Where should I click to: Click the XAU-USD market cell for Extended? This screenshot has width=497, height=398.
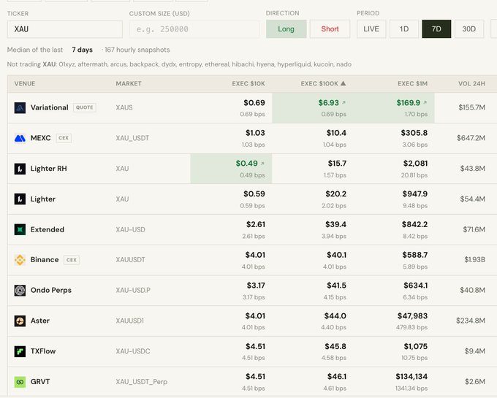click(131, 229)
